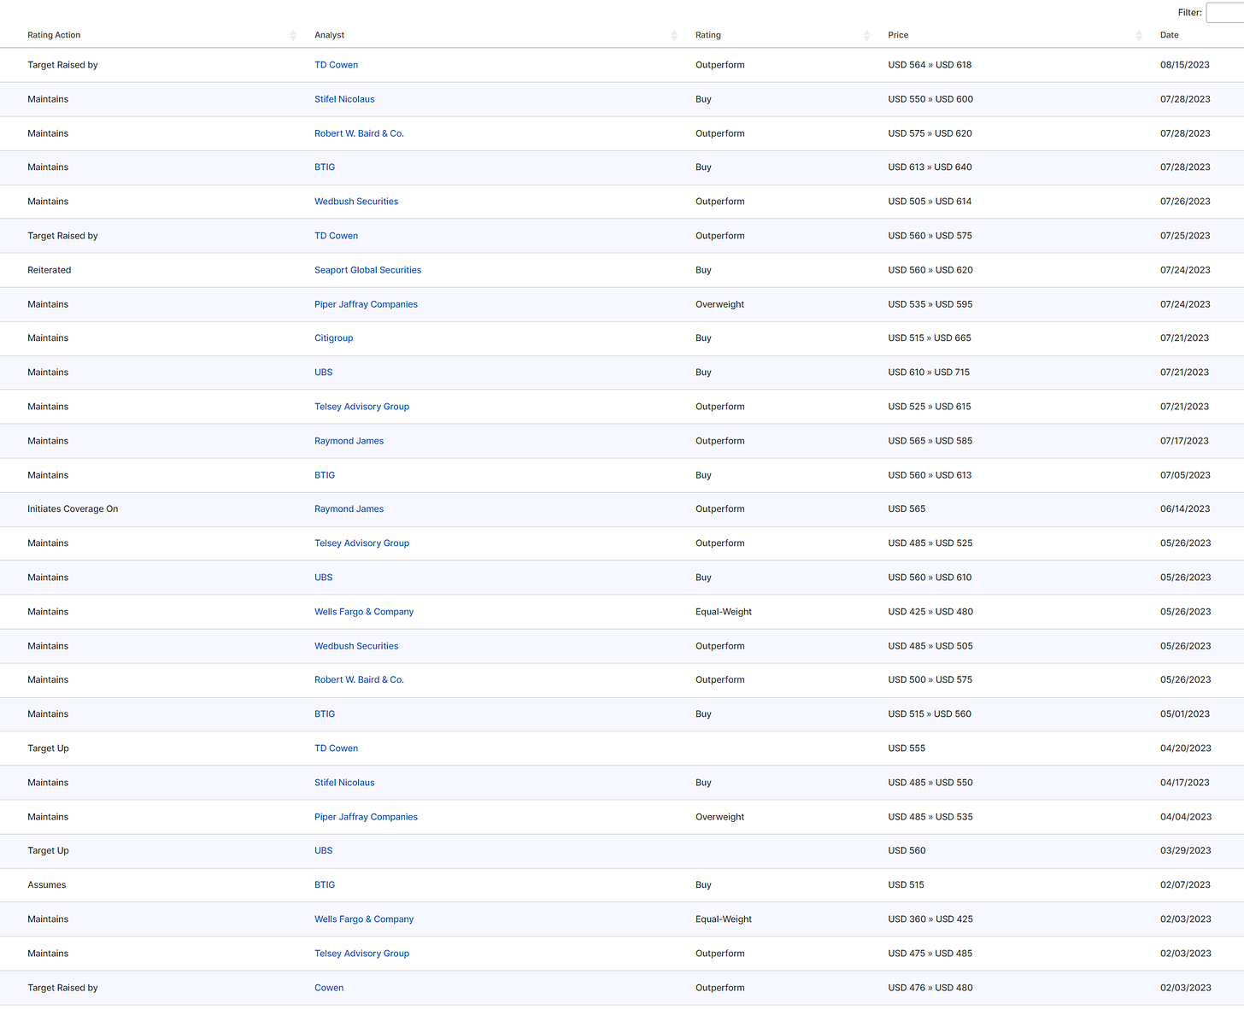Screen dimensions: 1244x1010
Task: Click the 'Assumes' rating action cell
Action: [47, 885]
